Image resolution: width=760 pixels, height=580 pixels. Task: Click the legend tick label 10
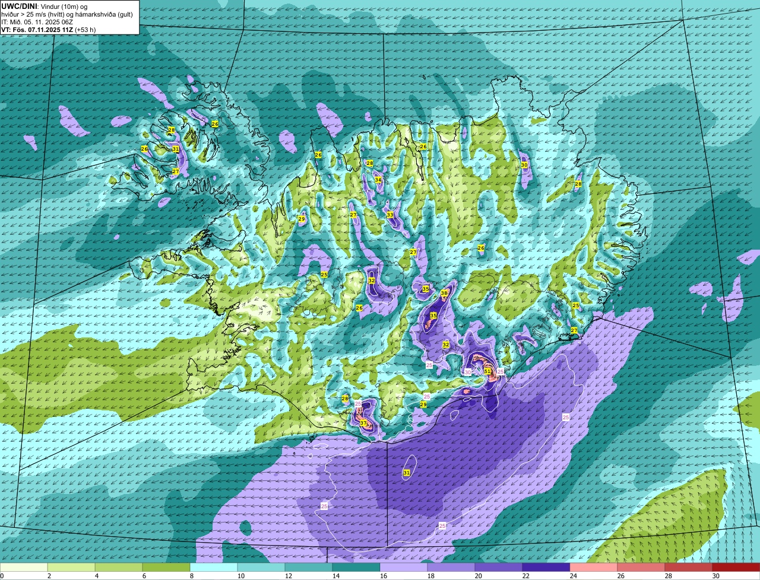tap(241, 576)
